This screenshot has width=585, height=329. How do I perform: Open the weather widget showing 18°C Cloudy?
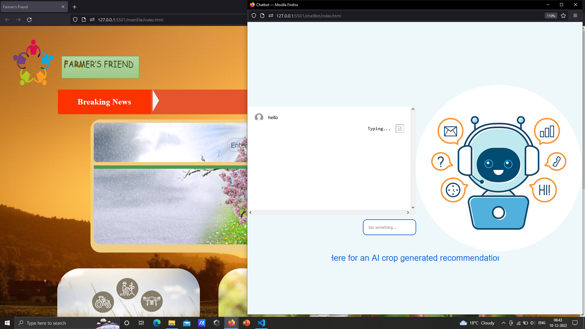pos(477,323)
